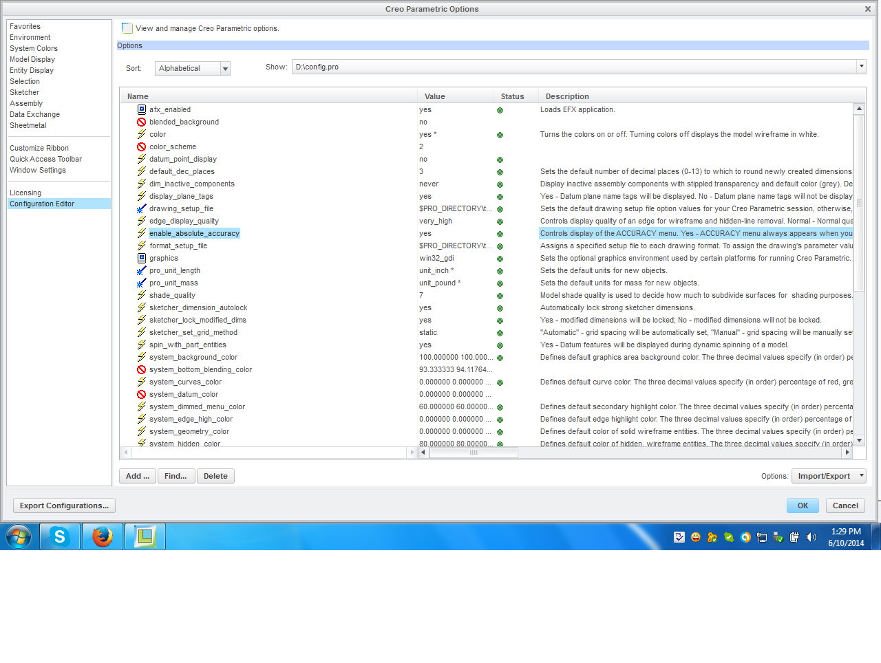Click the lightning icon beside system_background_color
The height and width of the screenshot is (663, 881).
(x=142, y=357)
